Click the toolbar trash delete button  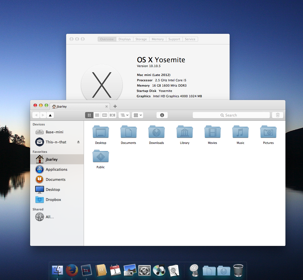tap(278, 115)
